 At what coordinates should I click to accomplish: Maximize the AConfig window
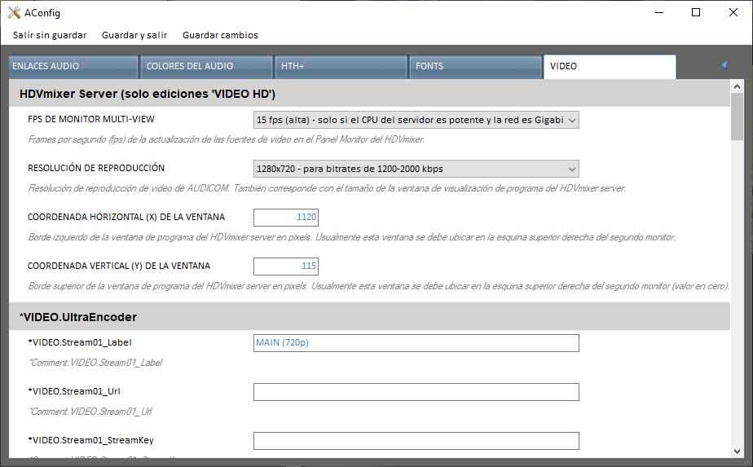(696, 12)
